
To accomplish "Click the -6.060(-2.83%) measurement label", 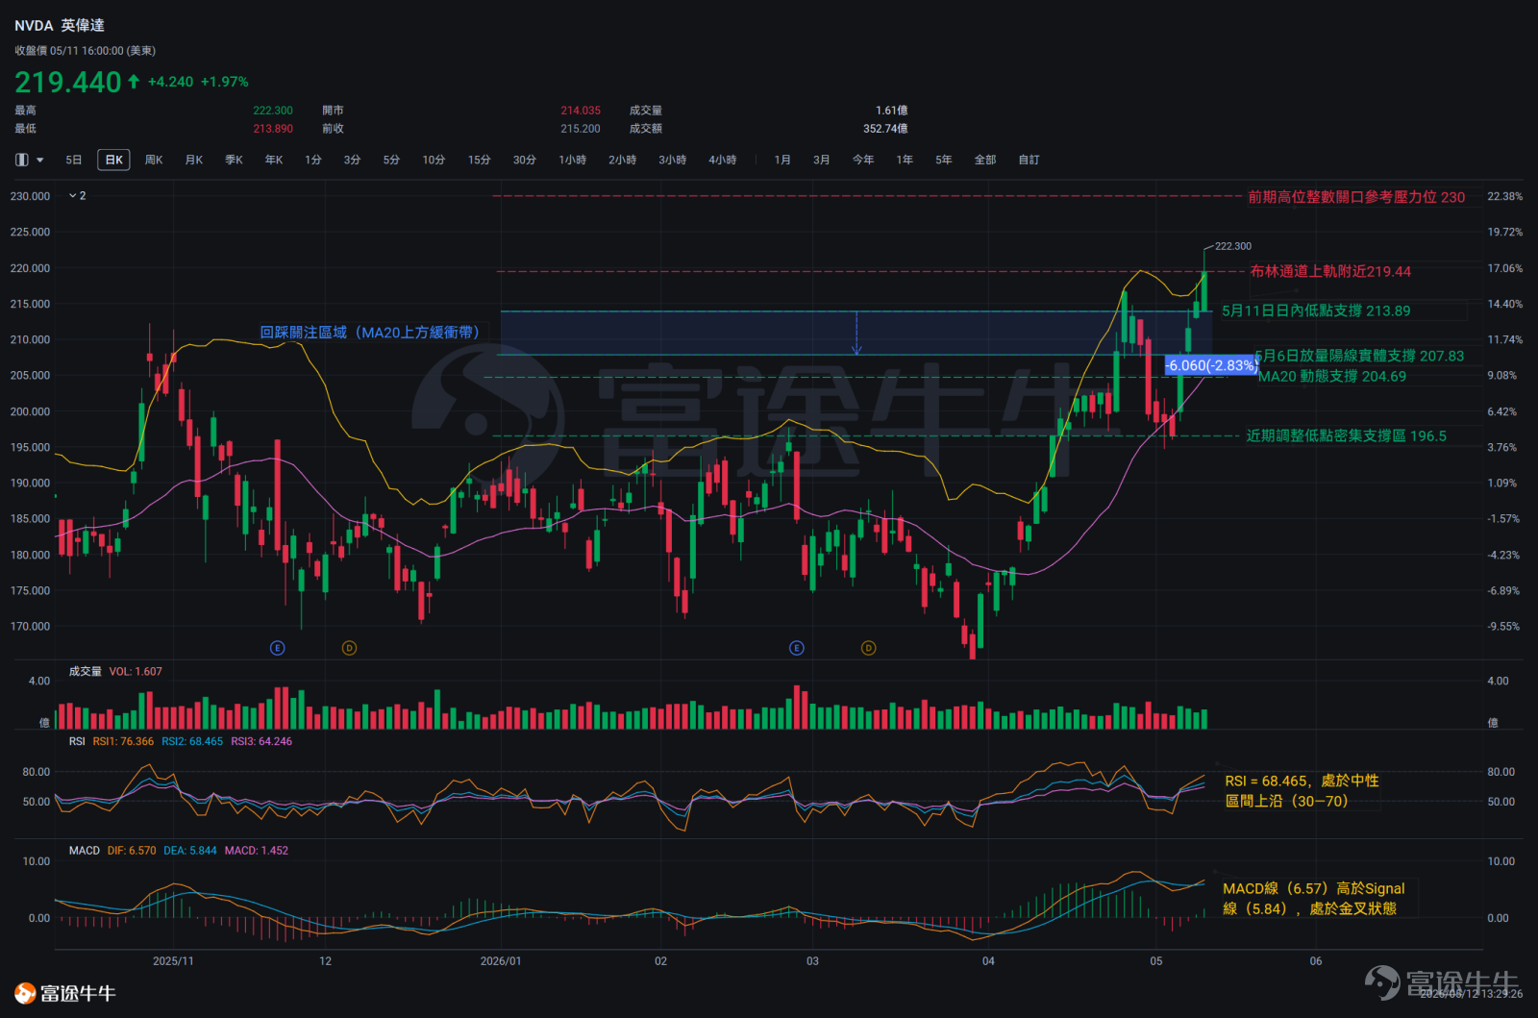I will tap(1211, 365).
